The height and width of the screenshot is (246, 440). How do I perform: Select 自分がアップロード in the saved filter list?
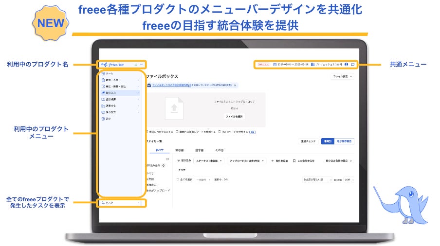click(158, 191)
